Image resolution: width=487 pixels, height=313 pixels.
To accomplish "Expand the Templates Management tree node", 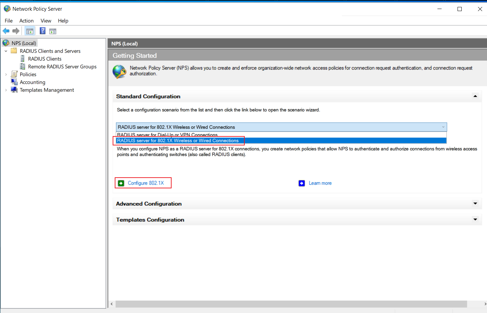I will pyautogui.click(x=6, y=90).
